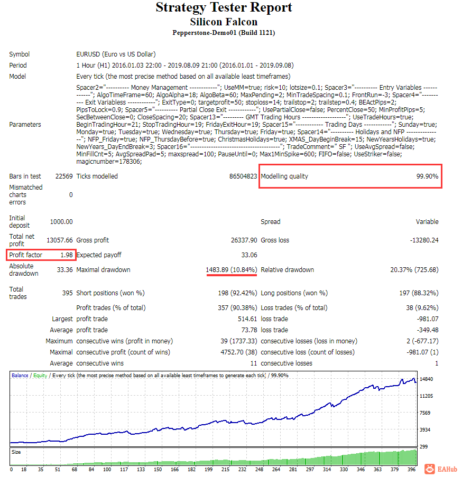This screenshot has height=477, width=462.
Task: Select Average loss trade value -349.48
Action: click(x=427, y=330)
